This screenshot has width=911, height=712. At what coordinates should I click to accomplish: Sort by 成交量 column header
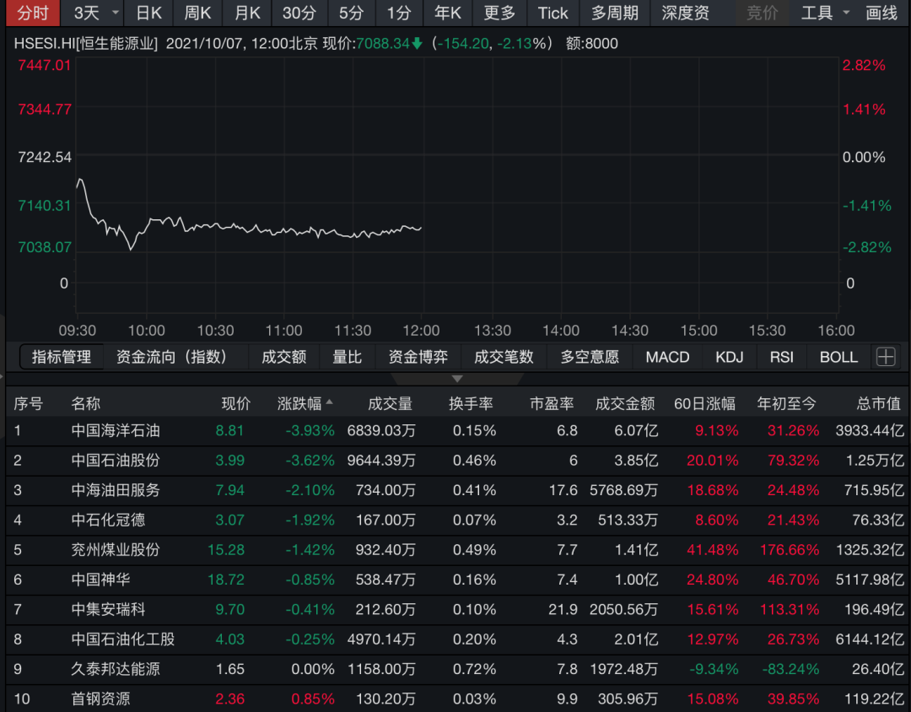pos(390,403)
